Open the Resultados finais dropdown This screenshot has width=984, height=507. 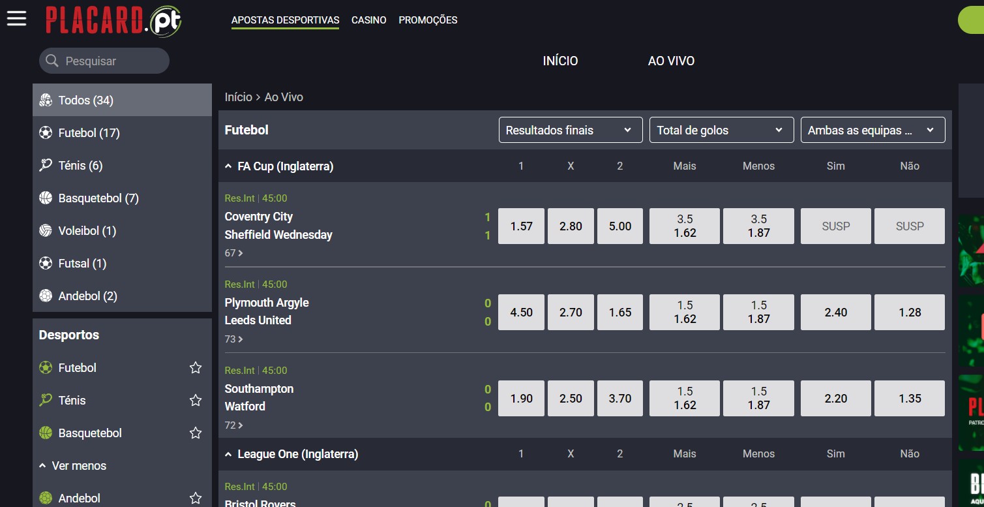coord(571,130)
